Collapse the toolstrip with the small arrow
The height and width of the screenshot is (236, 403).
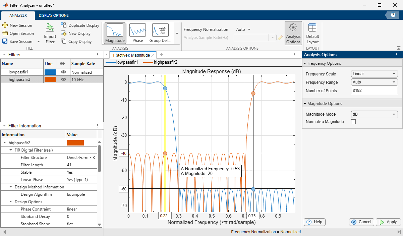[398, 48]
